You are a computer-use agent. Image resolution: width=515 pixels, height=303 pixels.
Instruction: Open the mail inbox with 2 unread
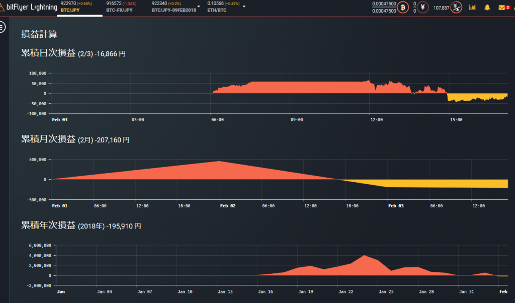pyautogui.click(x=501, y=8)
